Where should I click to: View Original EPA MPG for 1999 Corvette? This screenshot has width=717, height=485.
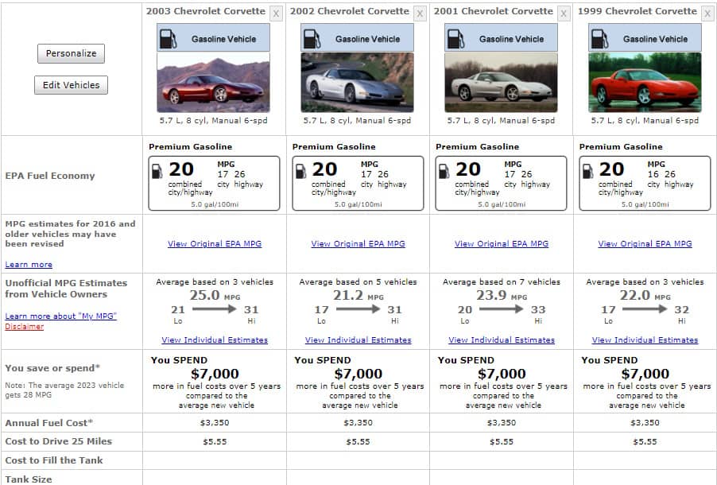pos(645,244)
